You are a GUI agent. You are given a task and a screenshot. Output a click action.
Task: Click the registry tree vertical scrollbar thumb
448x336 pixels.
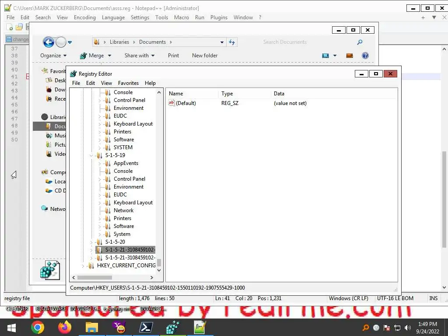coord(159,262)
